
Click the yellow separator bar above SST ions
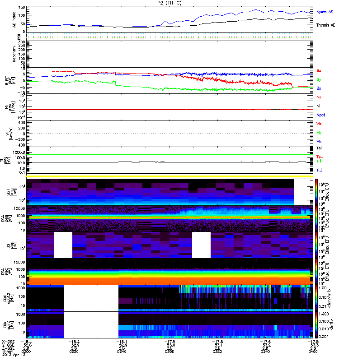pos(169,176)
